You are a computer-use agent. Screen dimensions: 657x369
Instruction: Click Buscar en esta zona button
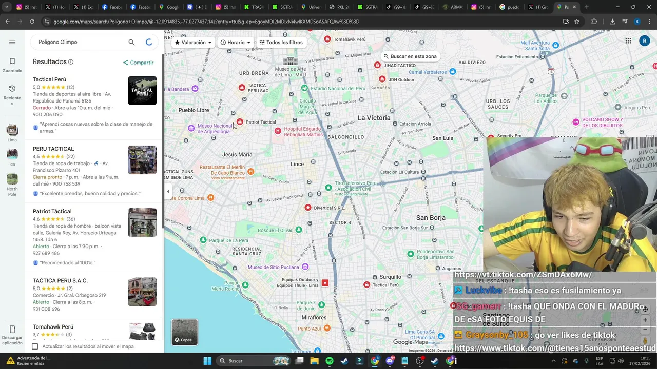point(410,56)
